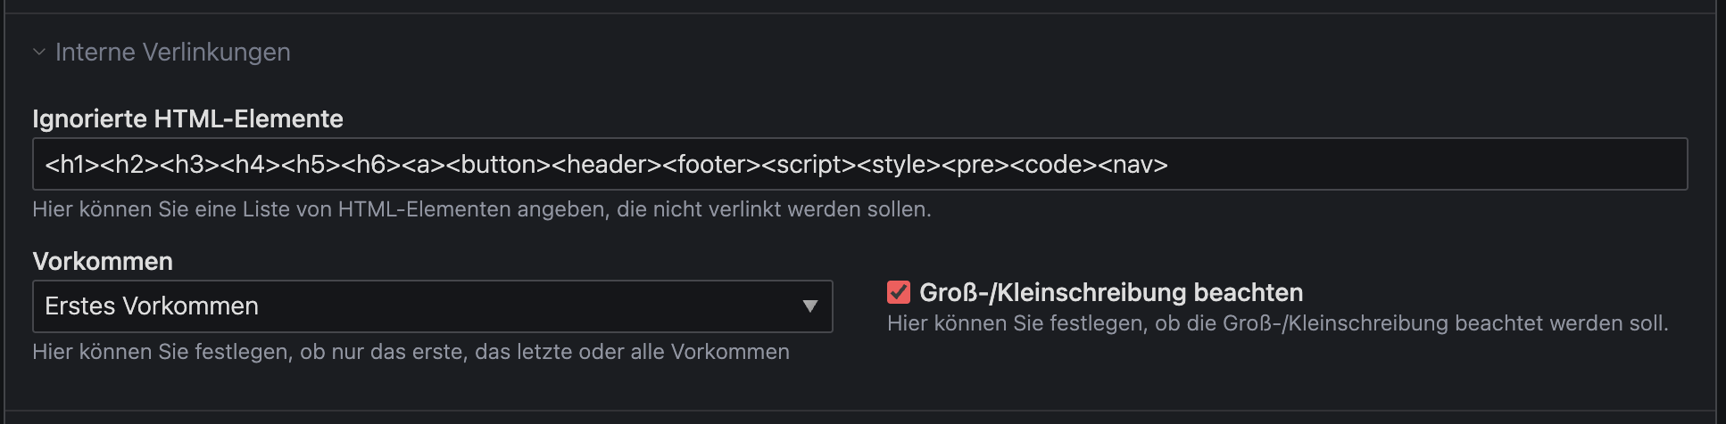This screenshot has height=424, width=1726.
Task: Click the Interne Verlinkungen section heading
Action: pyautogui.click(x=172, y=53)
